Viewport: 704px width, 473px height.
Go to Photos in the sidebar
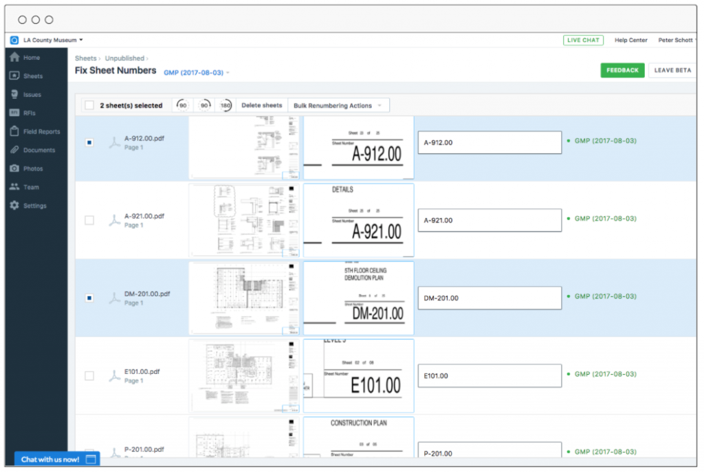pos(33,168)
